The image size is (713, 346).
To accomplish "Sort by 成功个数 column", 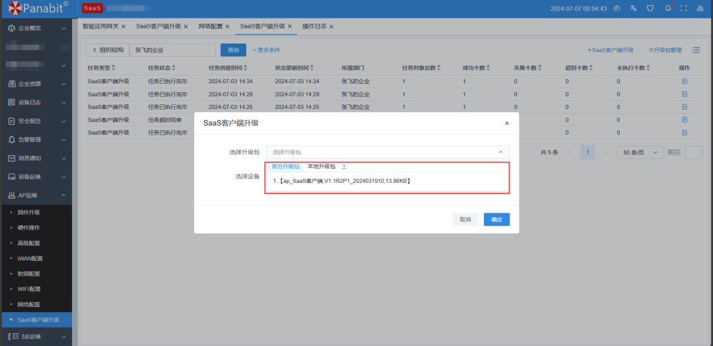I will [488, 68].
